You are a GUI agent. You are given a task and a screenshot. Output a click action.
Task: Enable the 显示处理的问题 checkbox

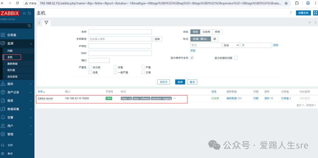click(236, 58)
